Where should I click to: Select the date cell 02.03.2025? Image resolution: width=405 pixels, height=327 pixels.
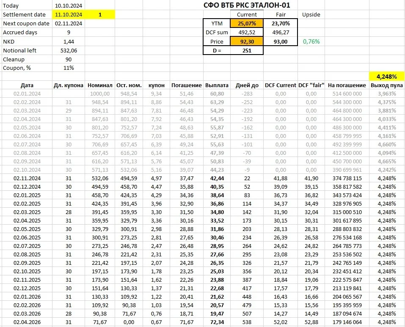[27, 212]
